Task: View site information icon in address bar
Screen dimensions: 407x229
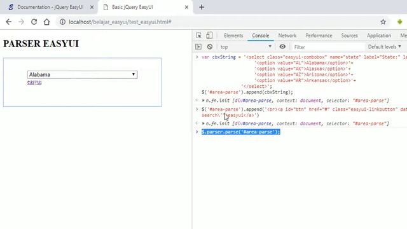Action: pos(62,22)
